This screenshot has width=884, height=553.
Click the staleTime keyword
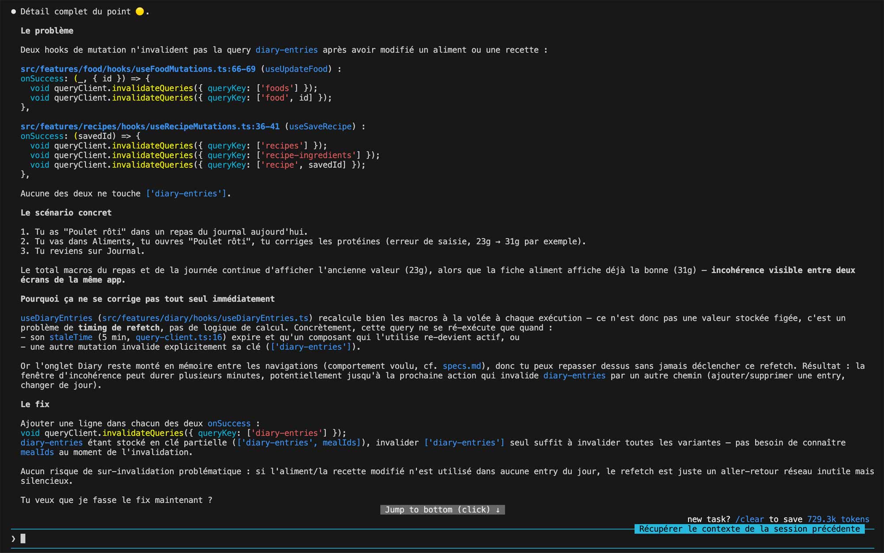(71, 337)
